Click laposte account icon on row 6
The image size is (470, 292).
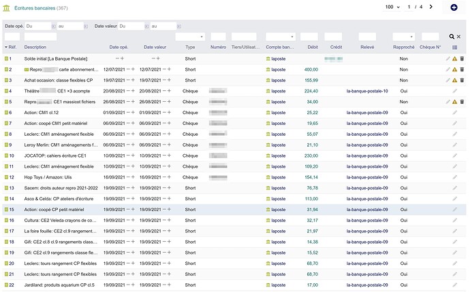click(x=268, y=113)
